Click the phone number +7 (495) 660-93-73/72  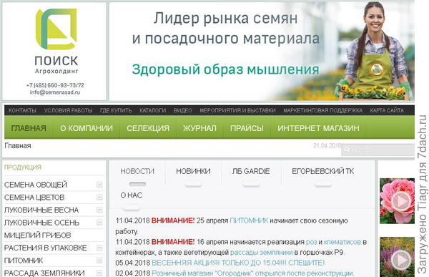point(55,85)
